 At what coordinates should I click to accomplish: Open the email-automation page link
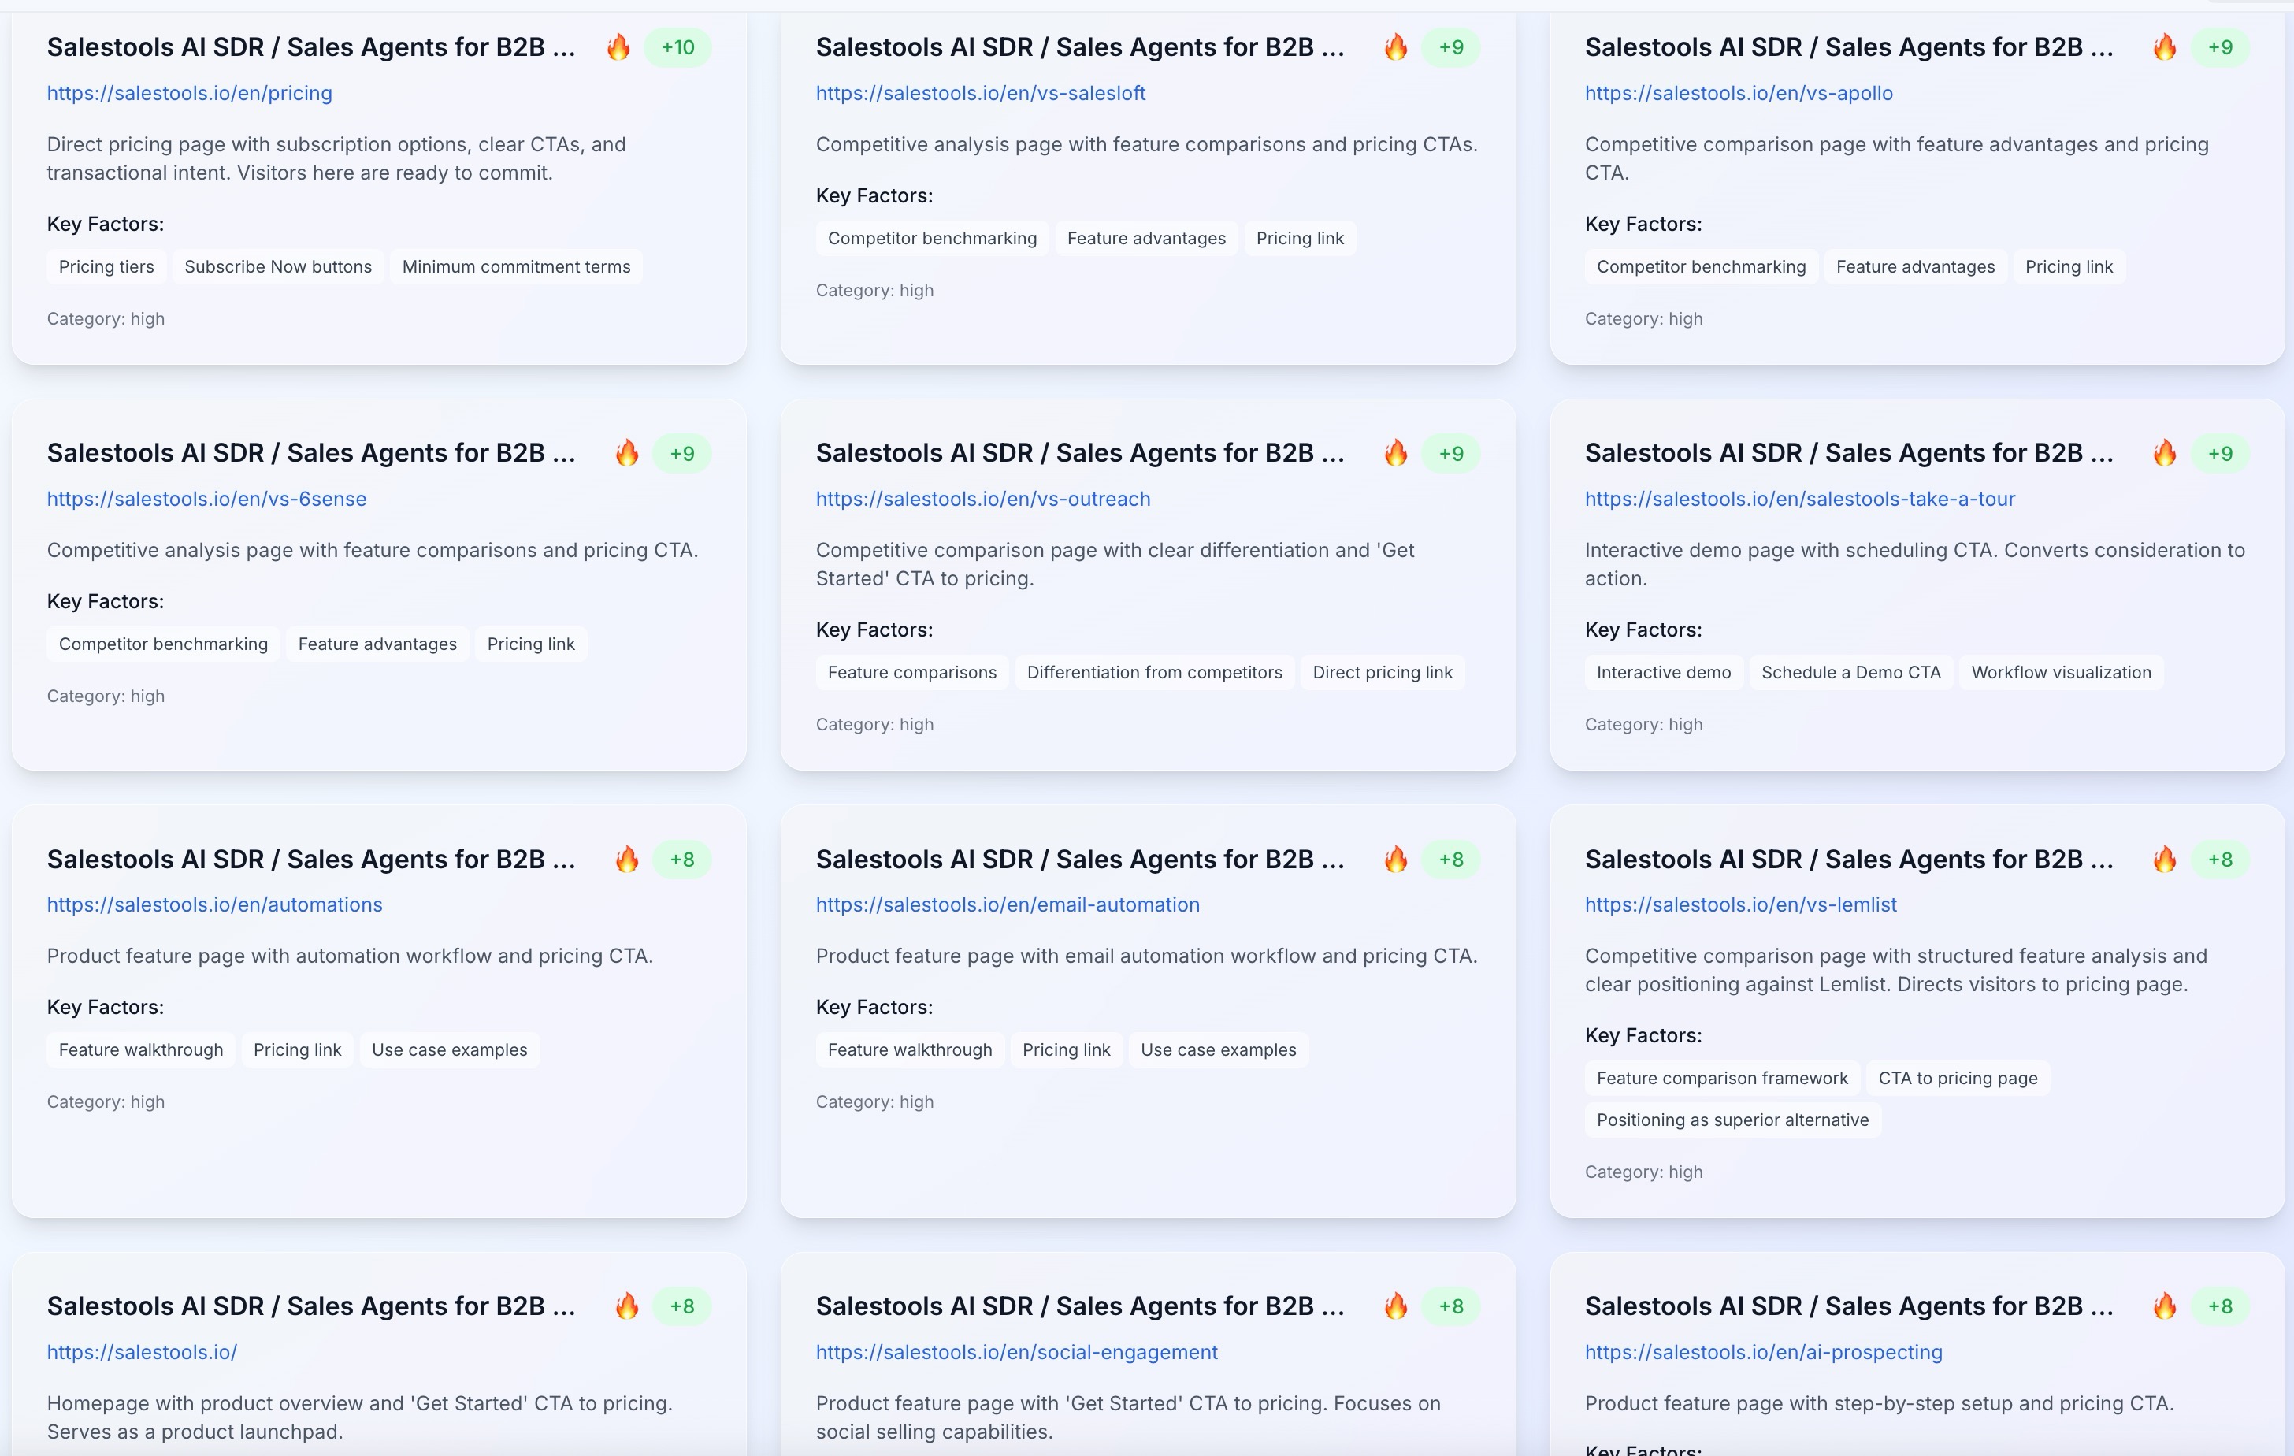(x=1007, y=905)
